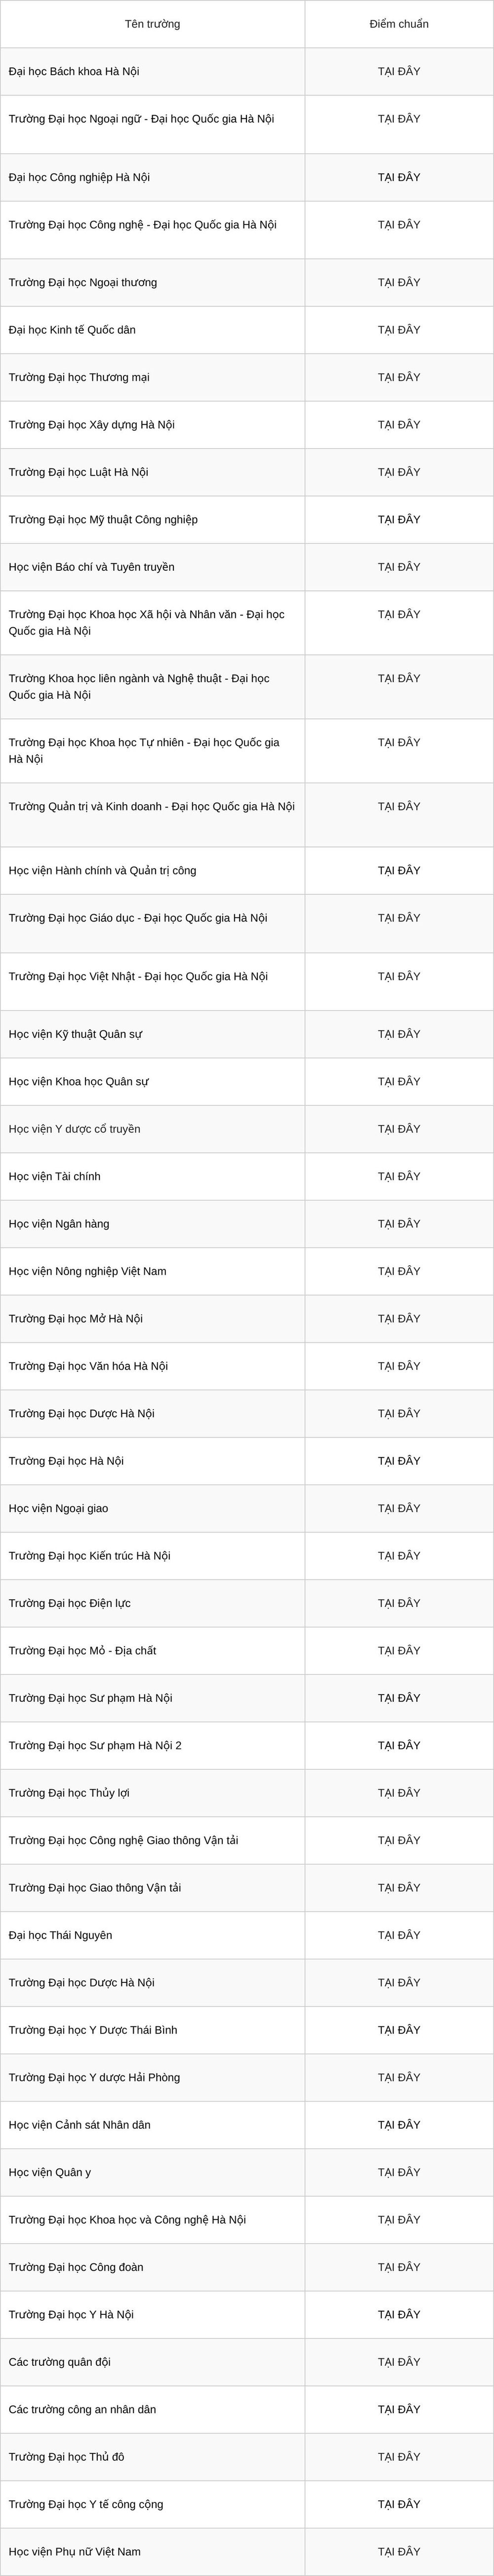Screen dimensions: 494x2576
Task: Select TẠI ĐÂY for Học viện Quân y
Action: click(x=399, y=2172)
